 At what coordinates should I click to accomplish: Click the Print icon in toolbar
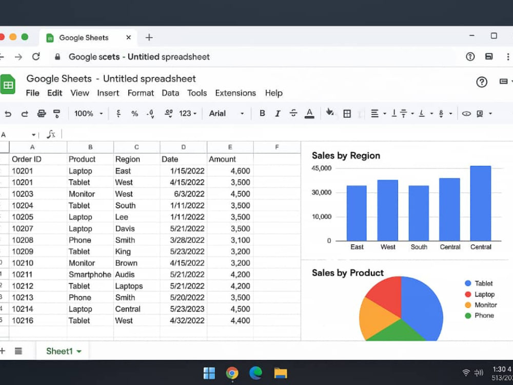pos(42,113)
